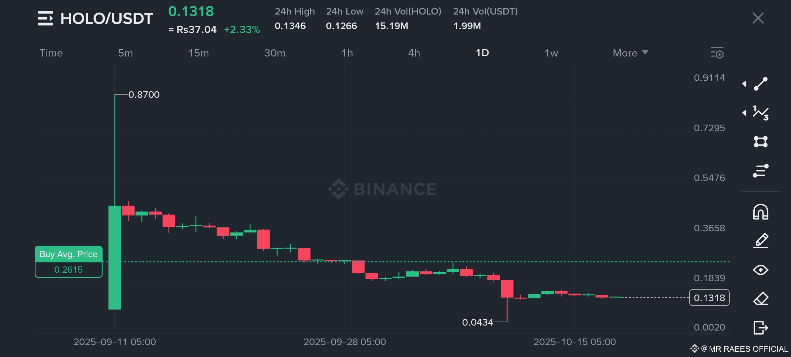Expand the wave tool variants arrow
791x357 pixels.
coord(744,113)
